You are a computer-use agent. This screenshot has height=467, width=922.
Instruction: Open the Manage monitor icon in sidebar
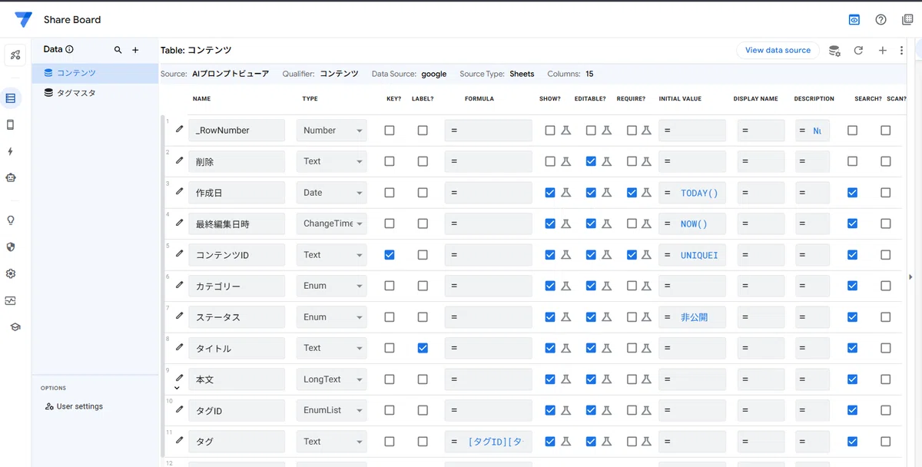pos(11,300)
